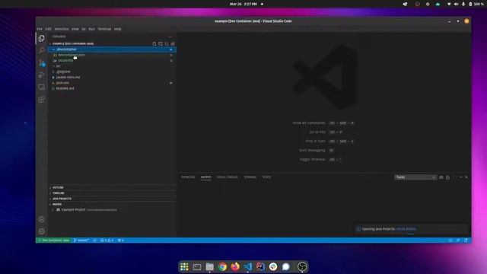Image resolution: width=487 pixels, height=274 pixels.
Task: Open OBS Studio from the dock
Action: point(302,266)
